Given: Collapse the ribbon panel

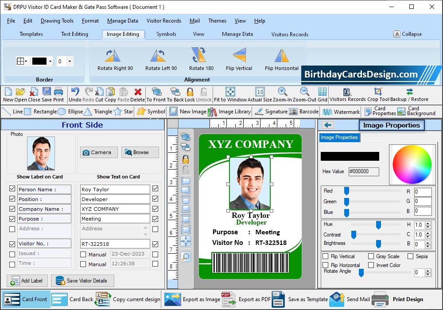Looking at the screenshot, I should pyautogui.click(x=408, y=34).
